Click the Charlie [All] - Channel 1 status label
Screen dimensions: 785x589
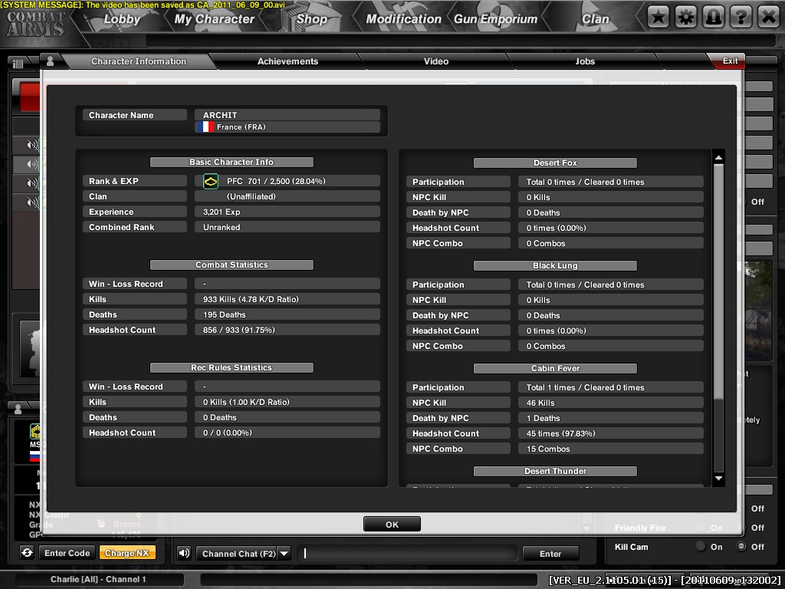click(98, 579)
